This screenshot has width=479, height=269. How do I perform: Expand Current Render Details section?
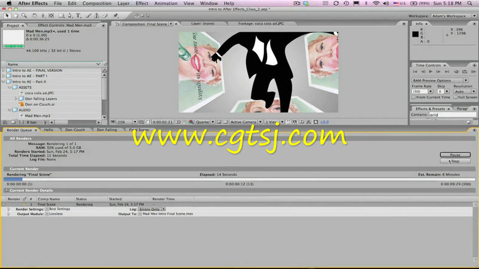[x=7, y=190]
